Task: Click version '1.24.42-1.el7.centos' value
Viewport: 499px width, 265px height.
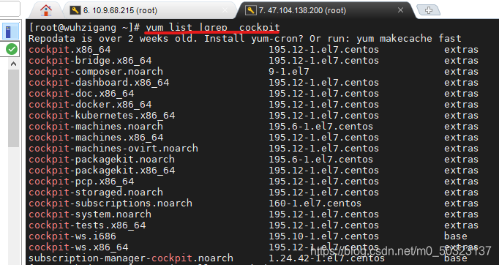Action: coord(327,258)
